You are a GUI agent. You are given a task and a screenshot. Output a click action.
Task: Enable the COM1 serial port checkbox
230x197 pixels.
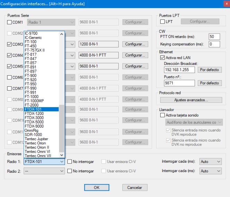point(9,22)
